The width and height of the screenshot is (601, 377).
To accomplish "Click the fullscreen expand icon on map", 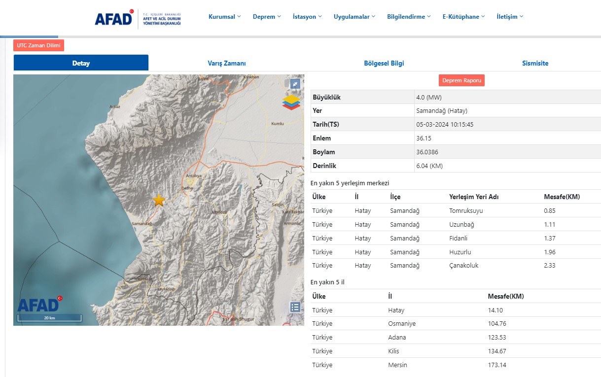I will [295, 84].
